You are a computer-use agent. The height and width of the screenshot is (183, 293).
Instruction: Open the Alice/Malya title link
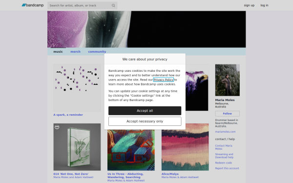[x=170, y=174]
